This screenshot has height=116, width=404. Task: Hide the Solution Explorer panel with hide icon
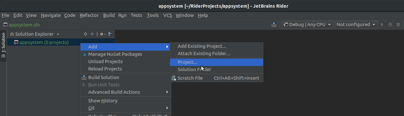tap(110, 34)
